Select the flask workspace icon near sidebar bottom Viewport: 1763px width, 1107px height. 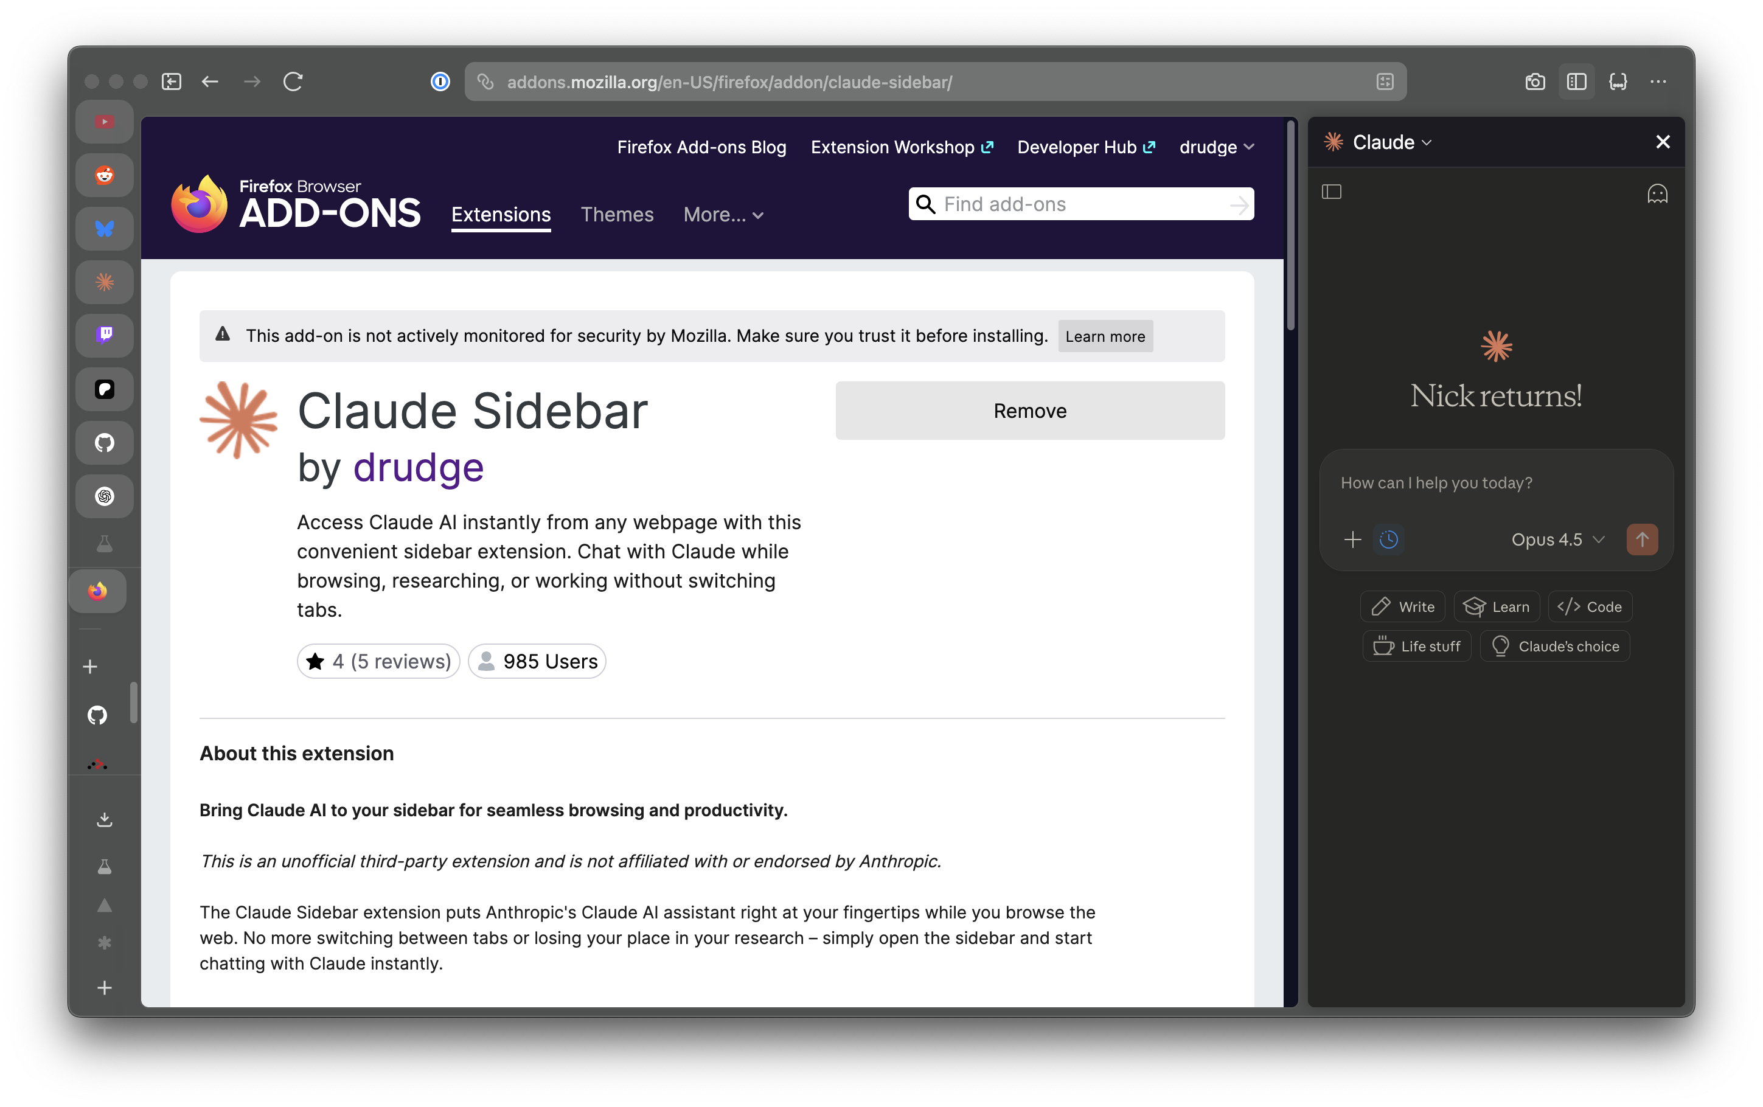(x=105, y=867)
